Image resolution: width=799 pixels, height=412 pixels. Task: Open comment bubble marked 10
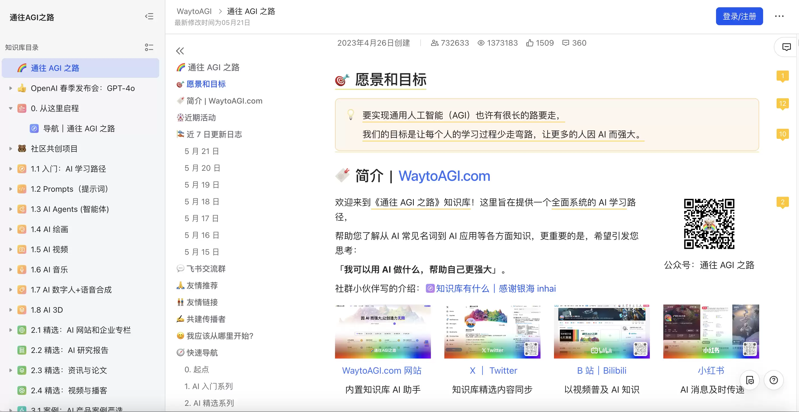[x=782, y=134]
